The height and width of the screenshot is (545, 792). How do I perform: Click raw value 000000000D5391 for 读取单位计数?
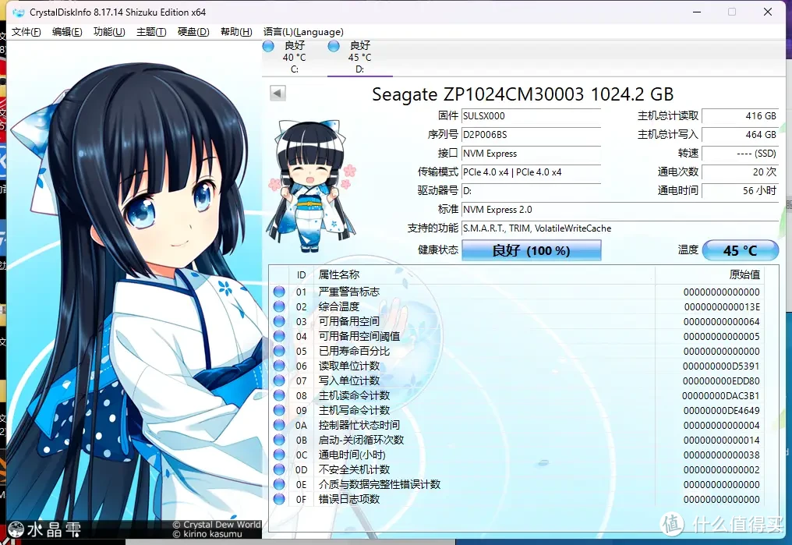(x=721, y=366)
